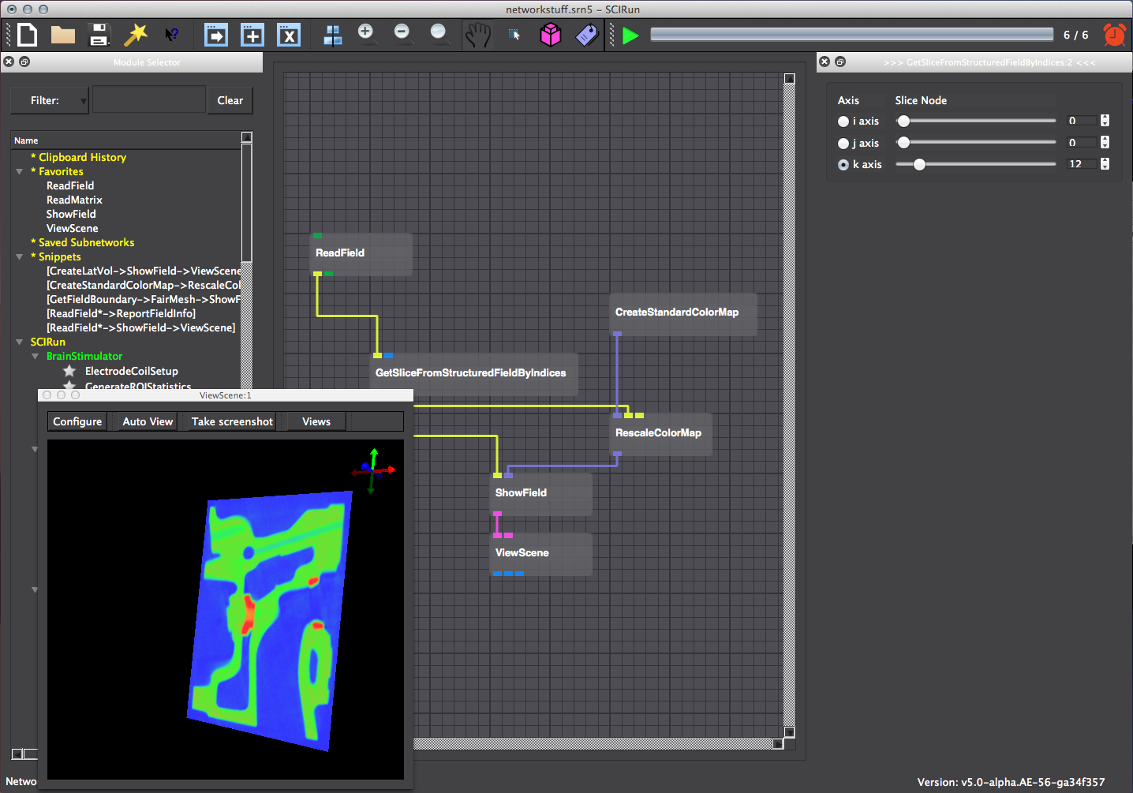1133x793 pixels.
Task: Choose [ReadField*->ShowField->ViewScene] snippet
Action: click(x=140, y=327)
